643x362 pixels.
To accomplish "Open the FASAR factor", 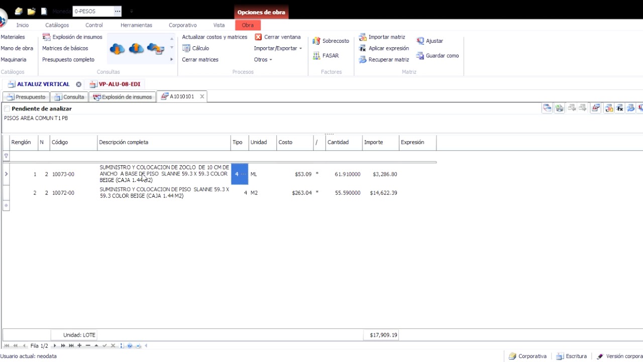I will click(x=326, y=56).
